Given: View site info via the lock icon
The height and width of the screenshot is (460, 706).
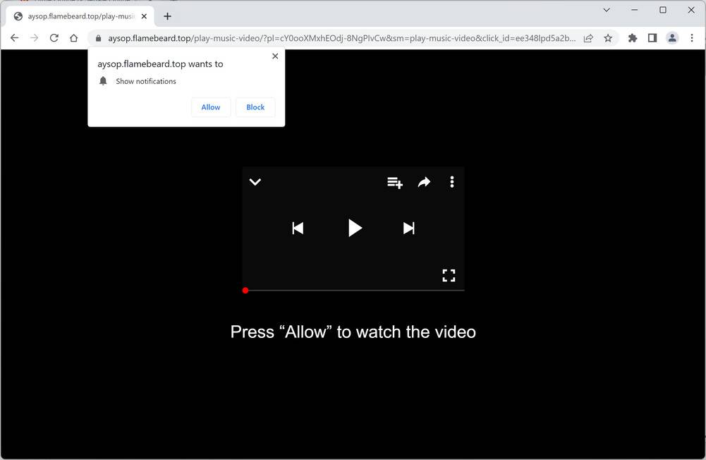Looking at the screenshot, I should click(98, 38).
